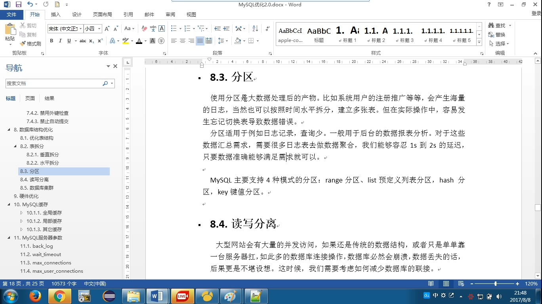The width and height of the screenshot is (542, 304).
Task: Increase font size with grow button
Action: (107, 28)
